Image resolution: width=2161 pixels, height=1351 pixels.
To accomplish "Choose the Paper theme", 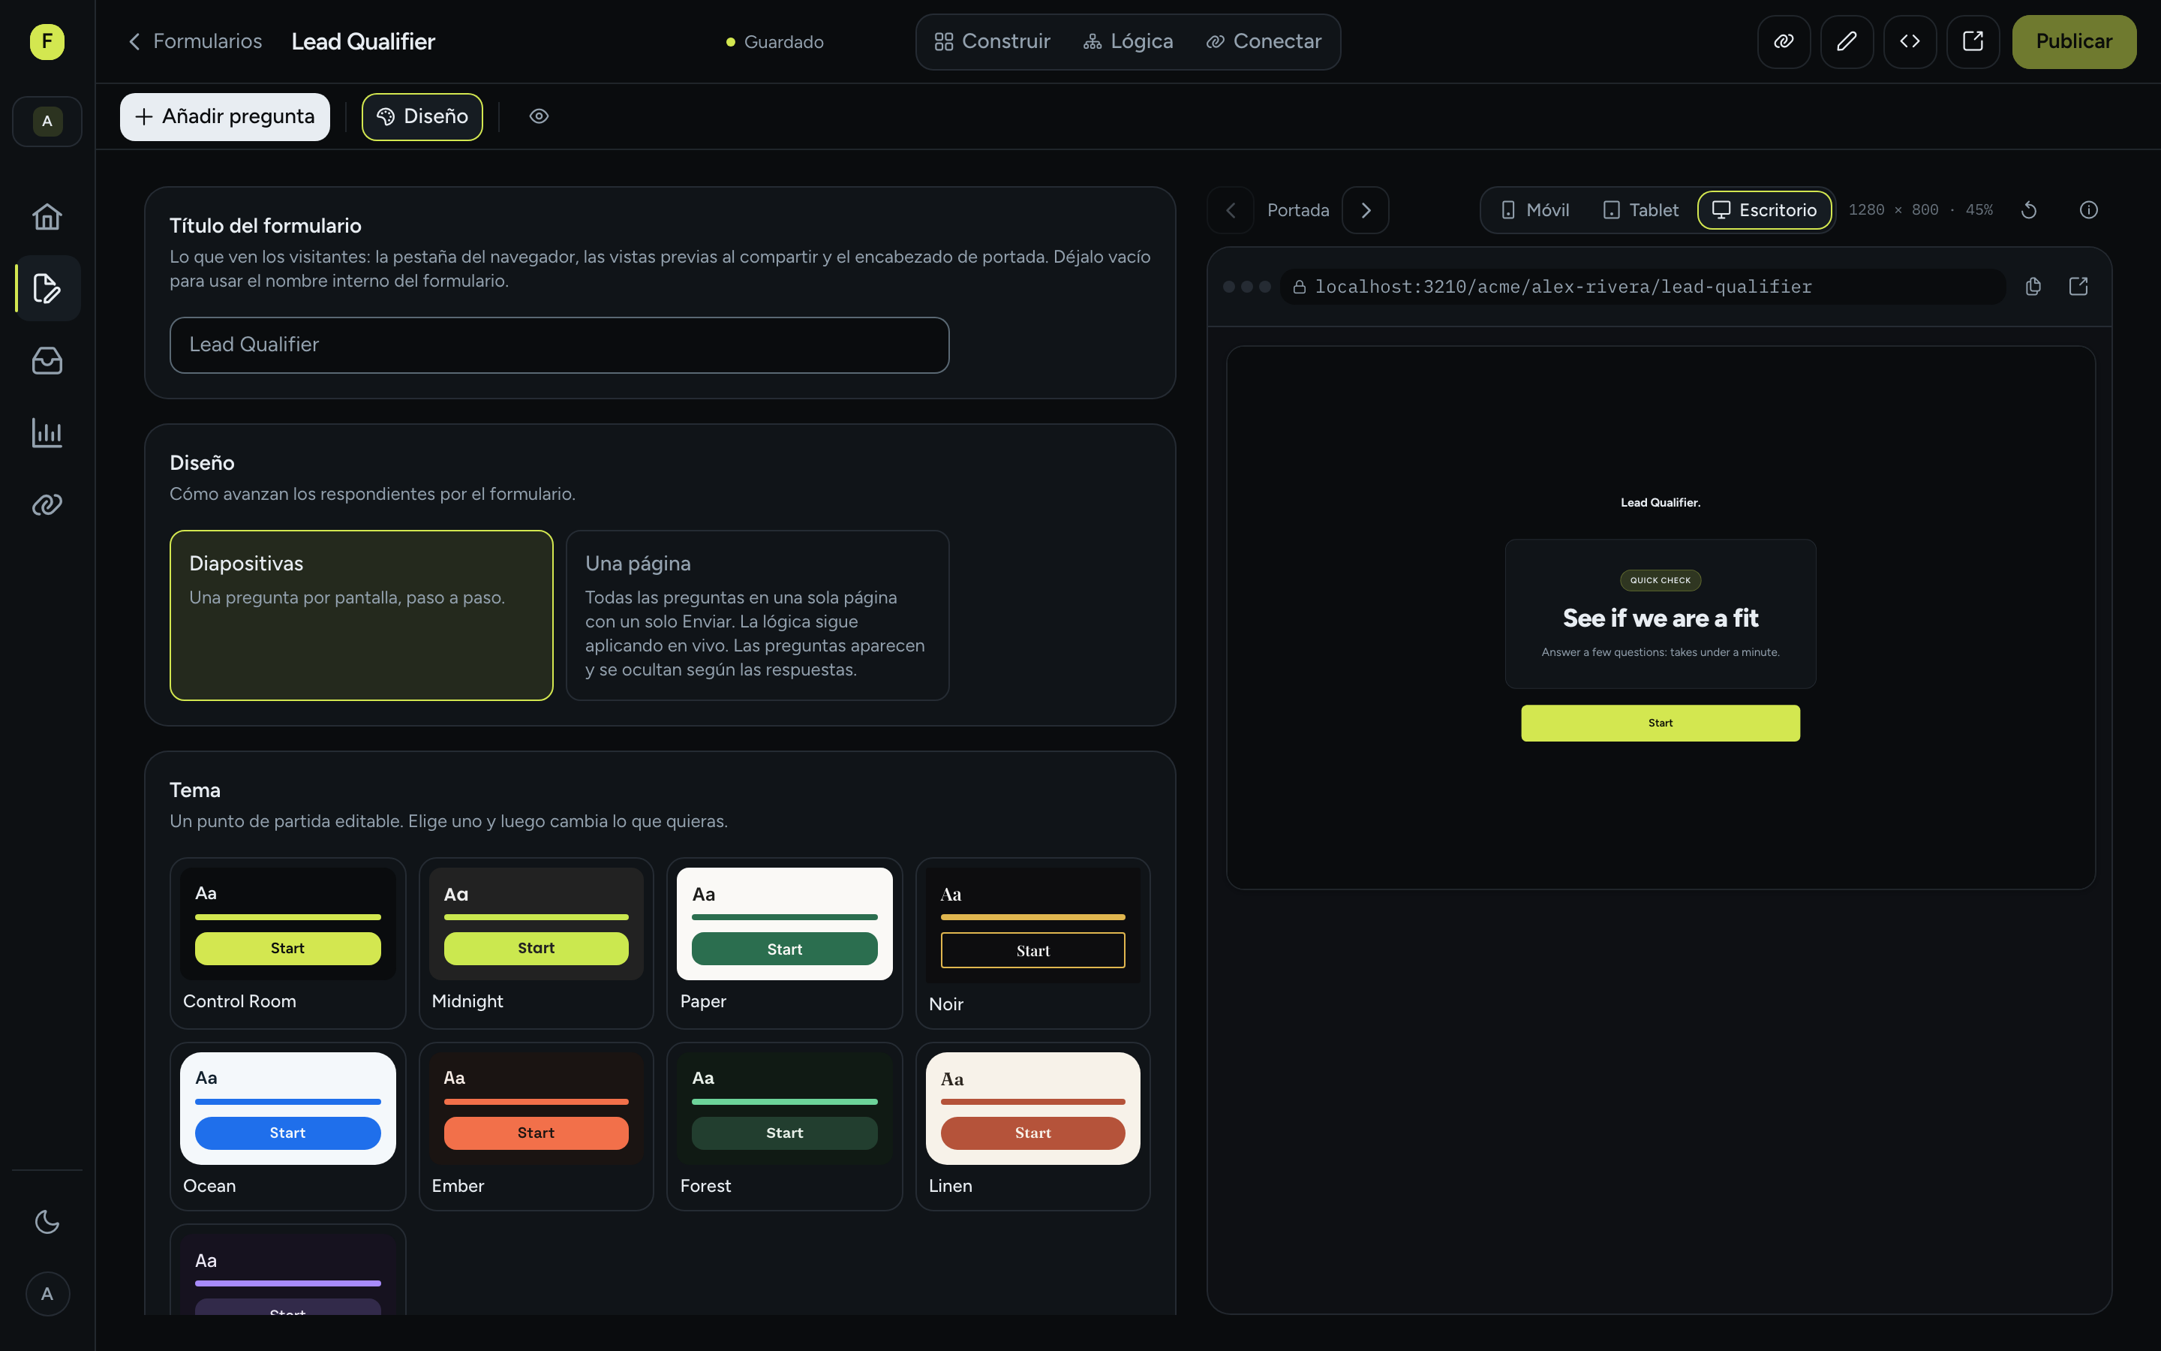I will pyautogui.click(x=784, y=943).
